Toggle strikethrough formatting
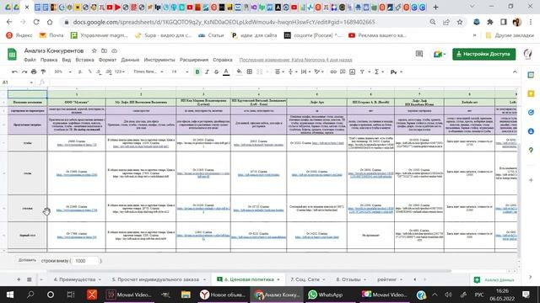Viewport: 540px width, 303px height. point(216,72)
